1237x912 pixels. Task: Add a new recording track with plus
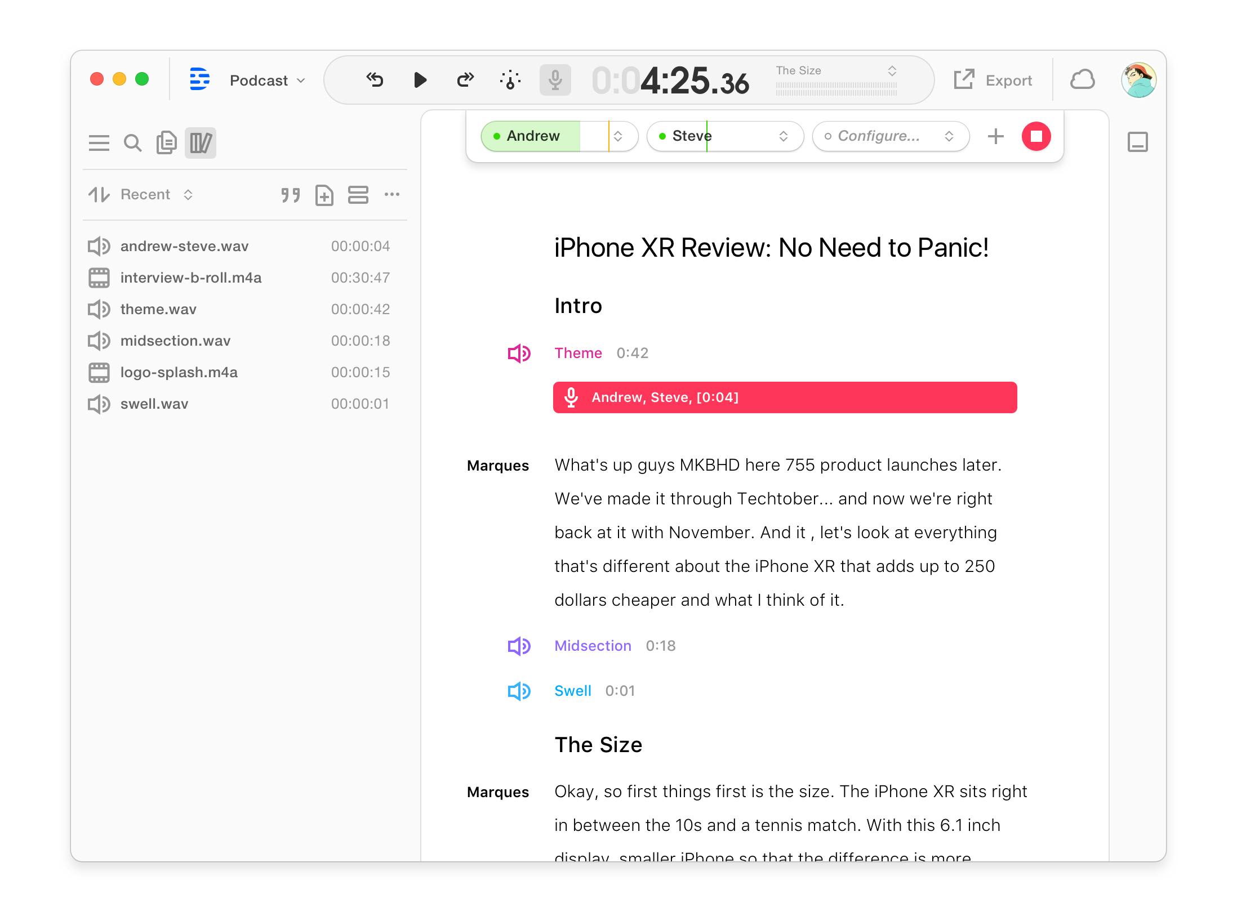tap(996, 136)
